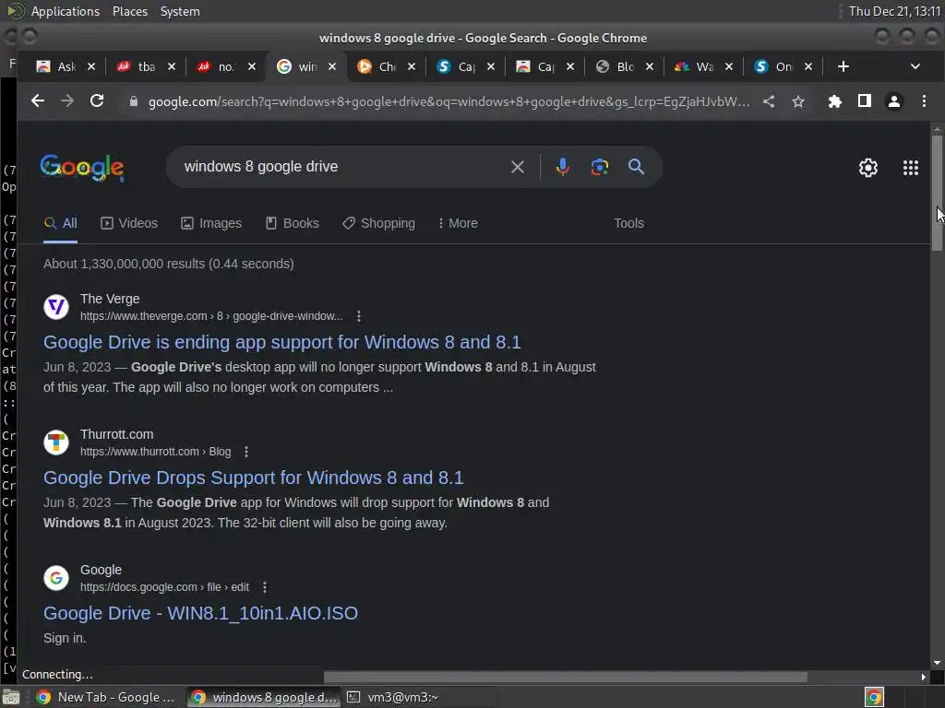Click the Chrome icon in system tray
This screenshot has width=945, height=708.
tap(874, 697)
